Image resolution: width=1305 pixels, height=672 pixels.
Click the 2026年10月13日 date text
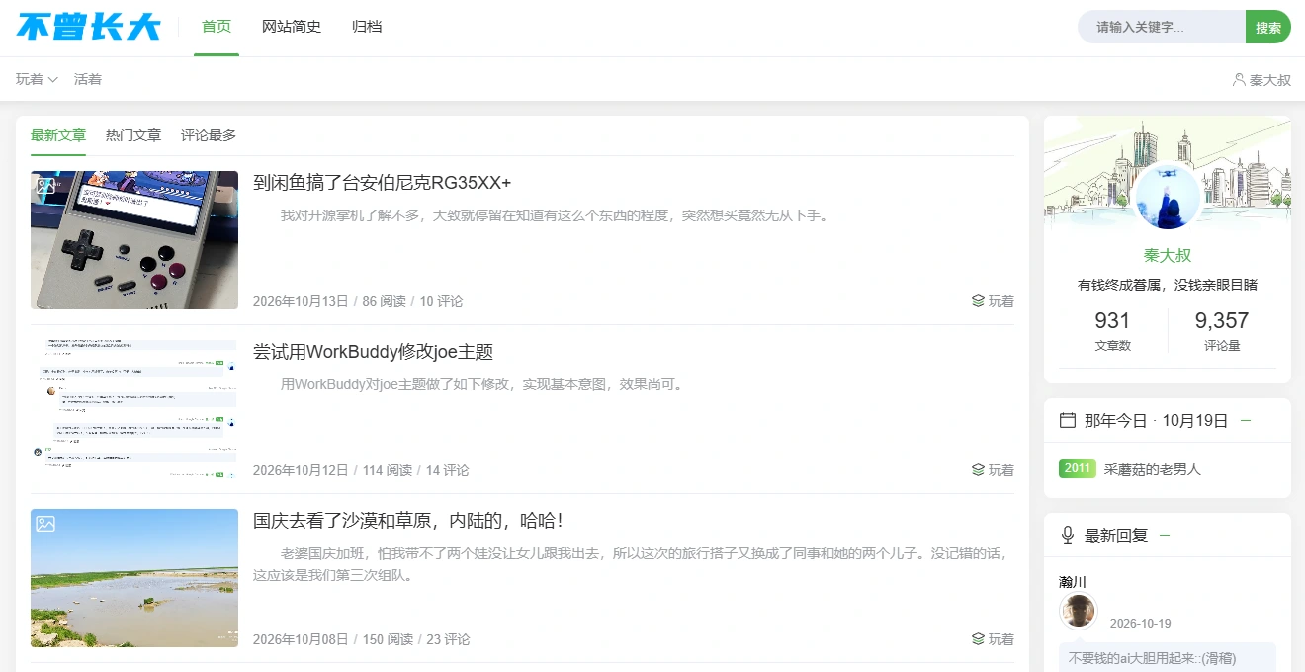point(301,301)
